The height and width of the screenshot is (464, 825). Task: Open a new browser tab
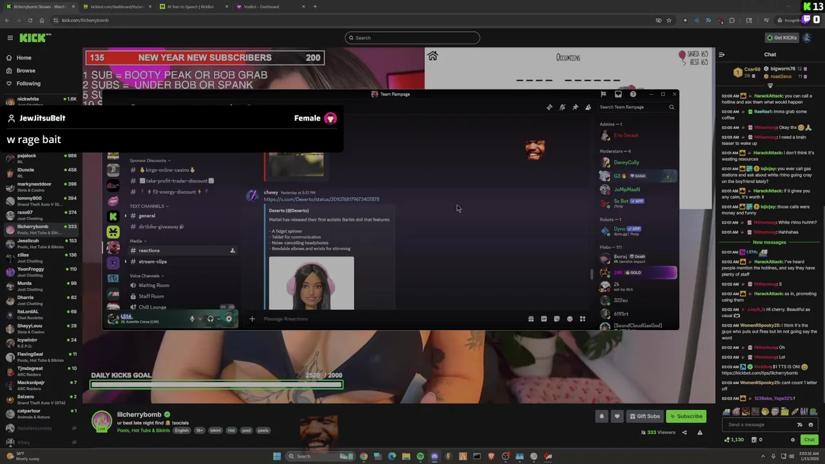tap(315, 6)
